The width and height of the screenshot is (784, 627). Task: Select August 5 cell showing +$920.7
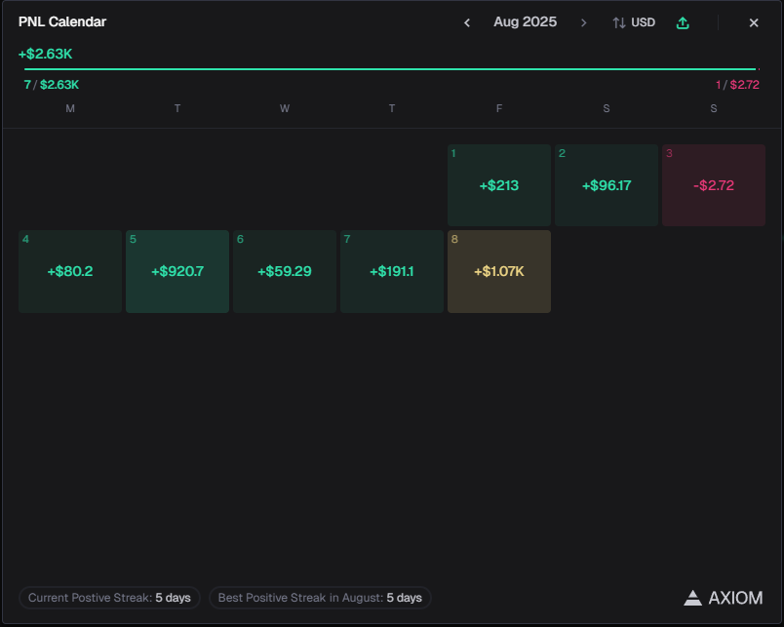coord(177,271)
